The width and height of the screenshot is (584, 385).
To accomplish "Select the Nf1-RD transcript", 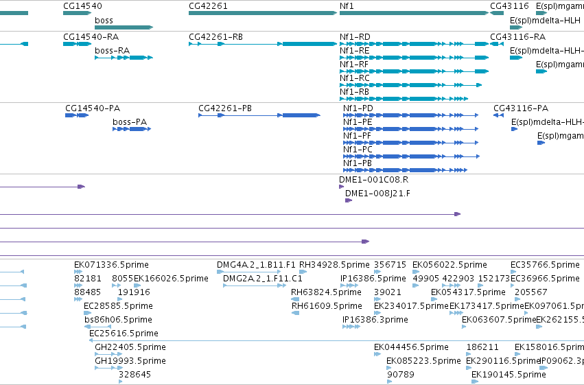I will pyautogui.click(x=414, y=44).
